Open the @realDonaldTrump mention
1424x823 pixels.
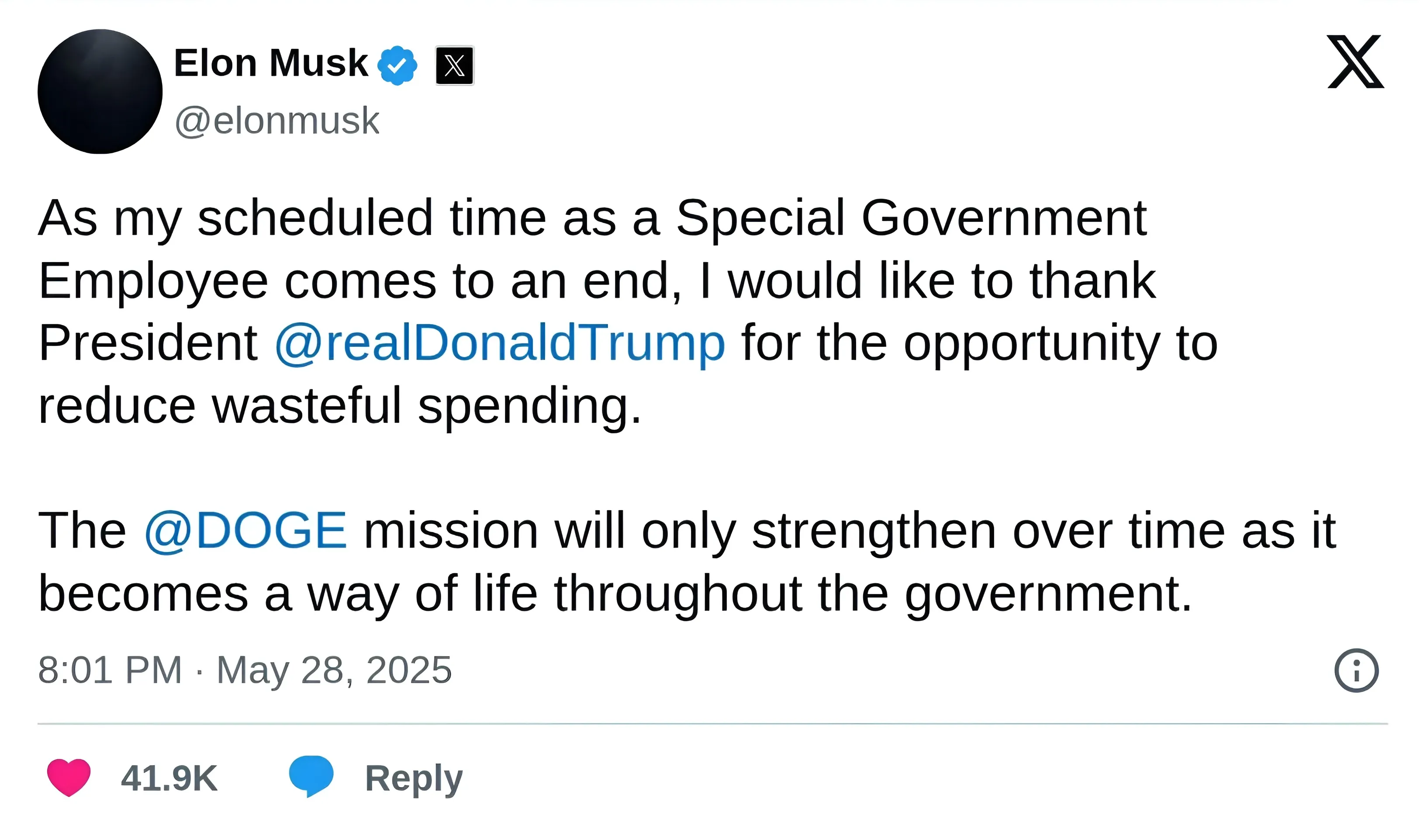(500, 343)
